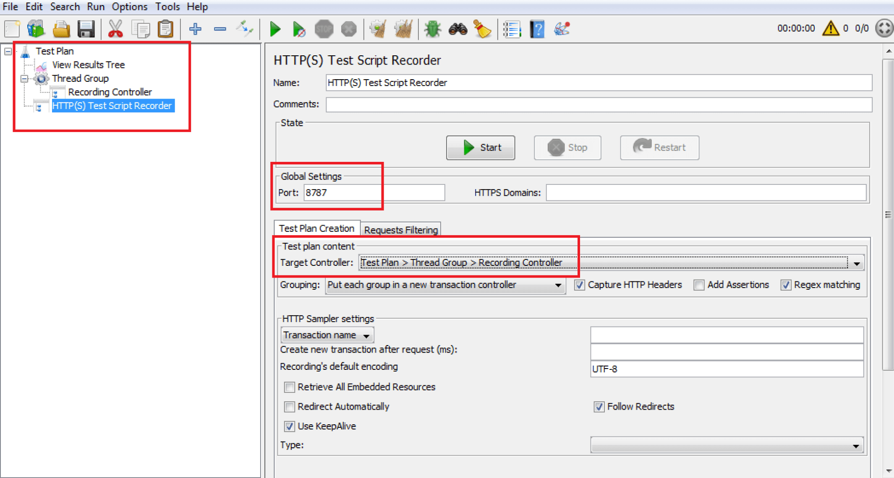The width and height of the screenshot is (894, 478).
Task: Open the Help menu
Action: pos(197,7)
